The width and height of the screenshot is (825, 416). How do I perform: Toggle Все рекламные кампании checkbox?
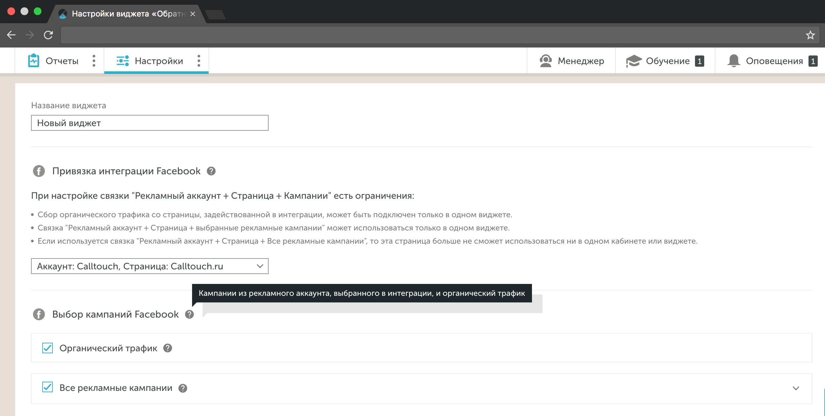tap(48, 387)
